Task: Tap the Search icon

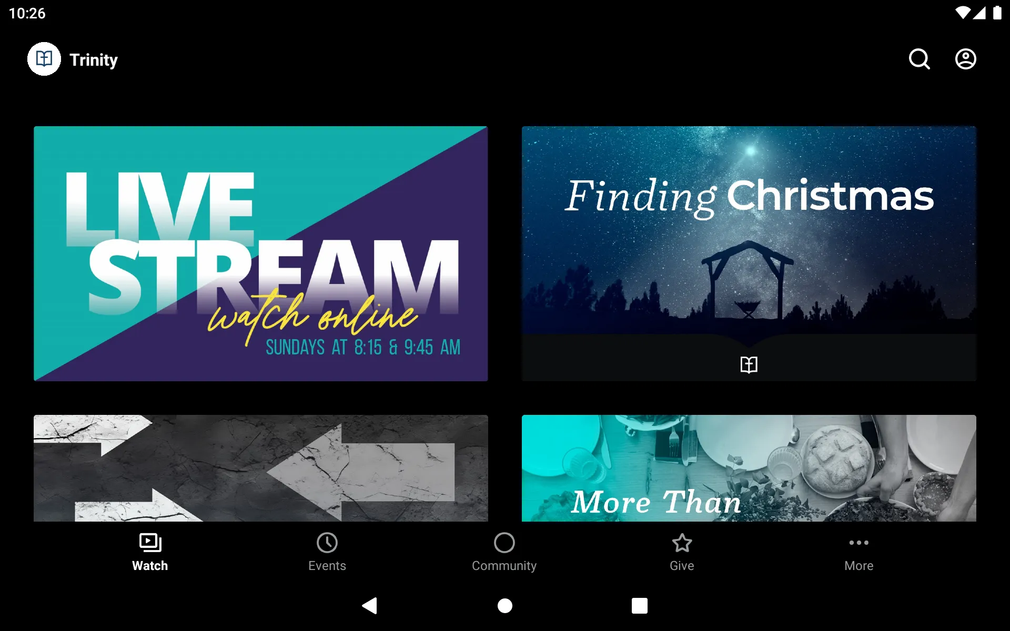Action: coord(920,59)
